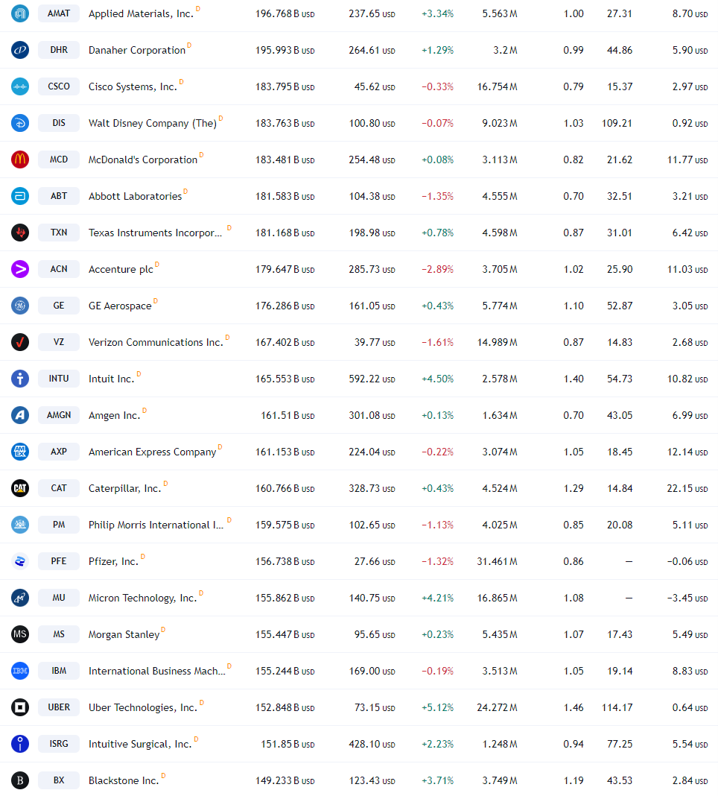Click the Texas Instruments logo icon
Image resolution: width=718 pixels, height=796 pixels.
[20, 233]
